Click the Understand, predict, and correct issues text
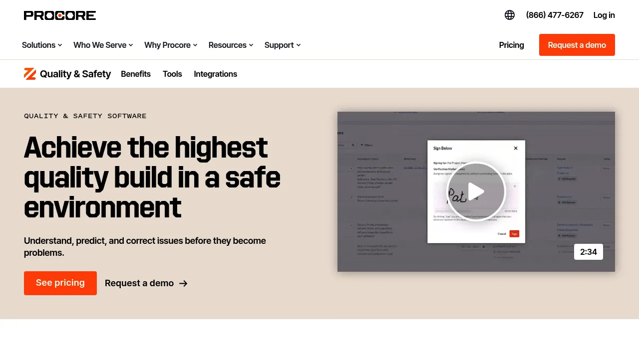 point(145,247)
